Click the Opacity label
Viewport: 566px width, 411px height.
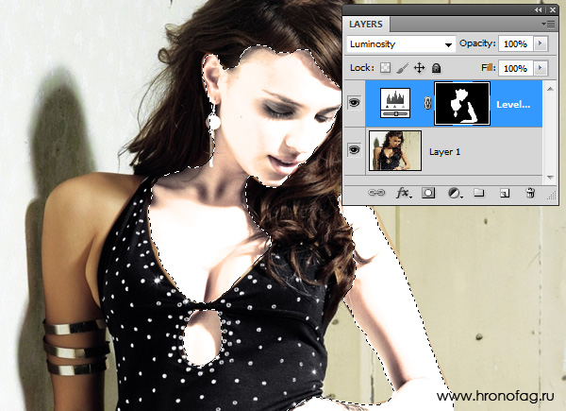click(477, 43)
